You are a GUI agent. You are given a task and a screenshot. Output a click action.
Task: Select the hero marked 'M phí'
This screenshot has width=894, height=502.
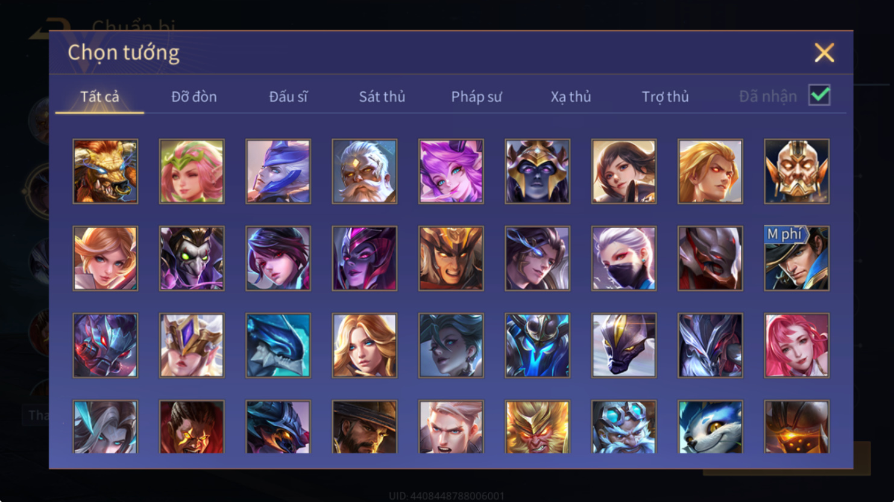tap(797, 258)
